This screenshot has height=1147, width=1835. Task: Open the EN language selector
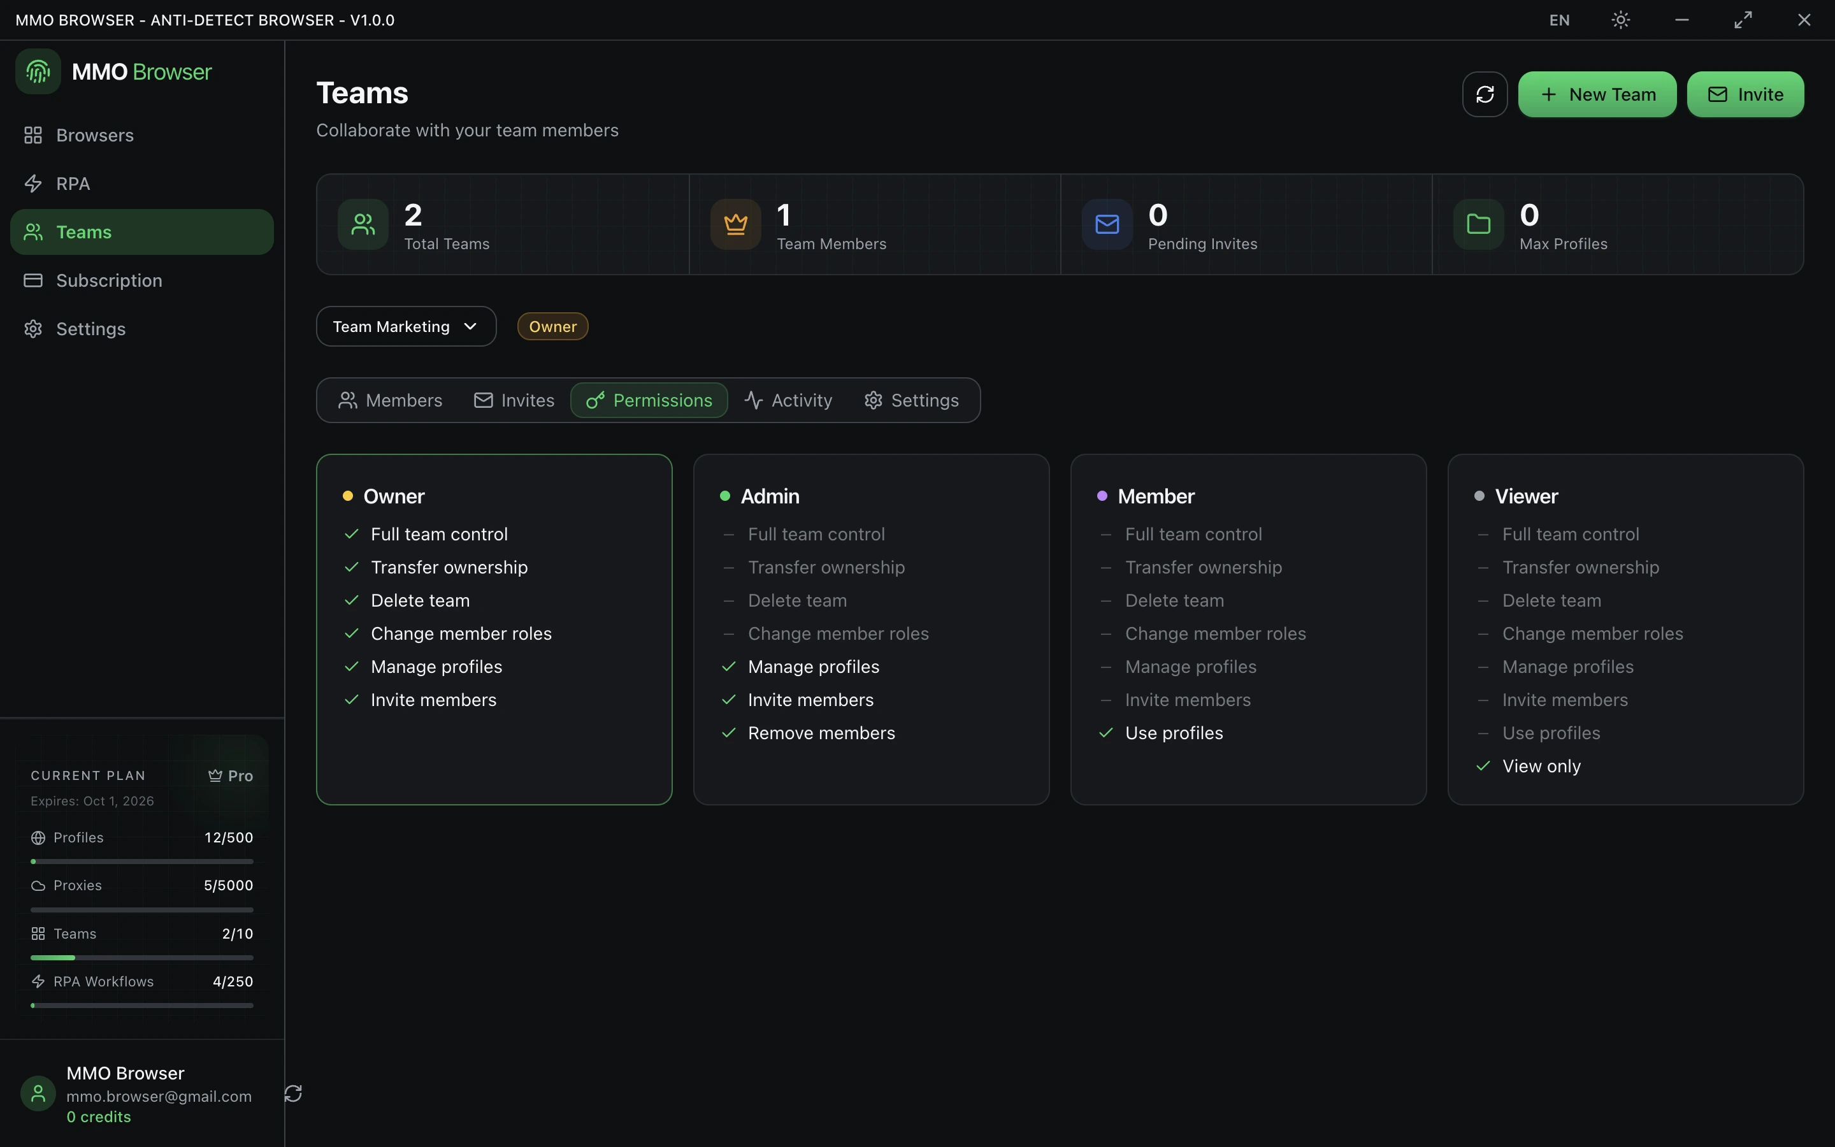1559,20
